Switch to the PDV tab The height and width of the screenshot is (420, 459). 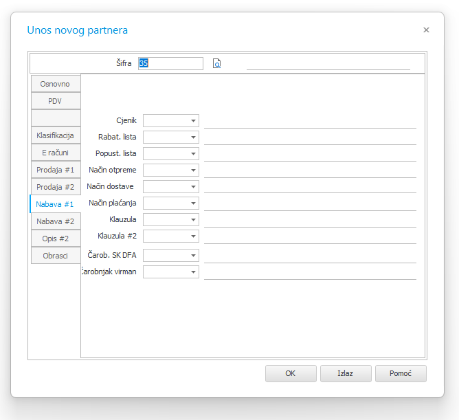(56, 101)
